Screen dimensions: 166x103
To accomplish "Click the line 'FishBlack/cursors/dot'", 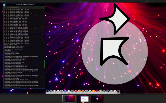I will 11,74.
